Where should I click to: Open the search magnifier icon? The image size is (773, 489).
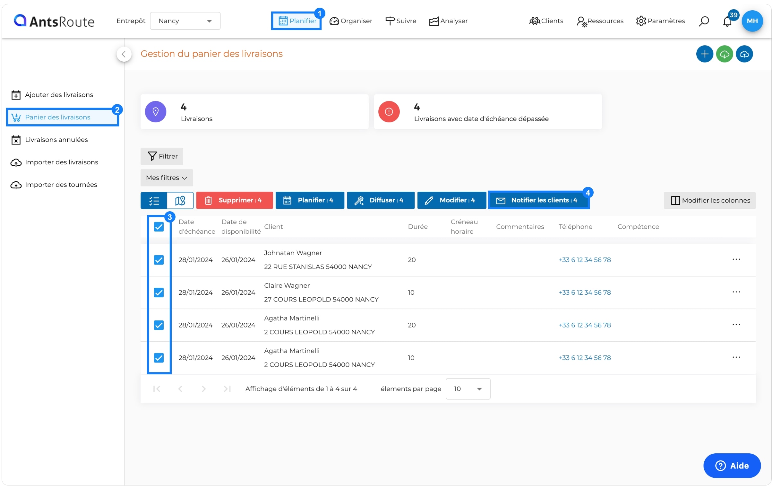[x=703, y=21]
